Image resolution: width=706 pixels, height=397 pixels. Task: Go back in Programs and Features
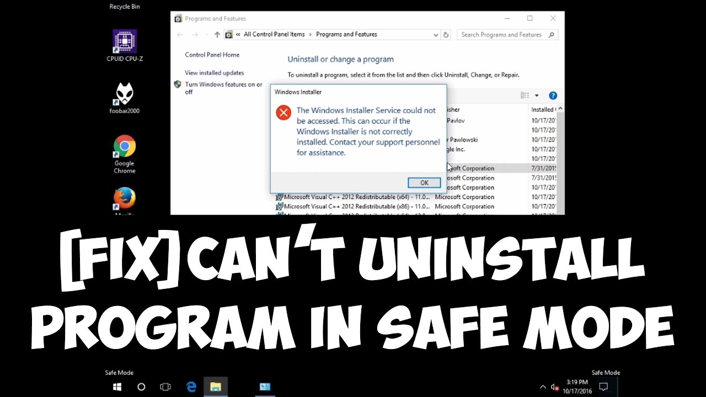(180, 35)
